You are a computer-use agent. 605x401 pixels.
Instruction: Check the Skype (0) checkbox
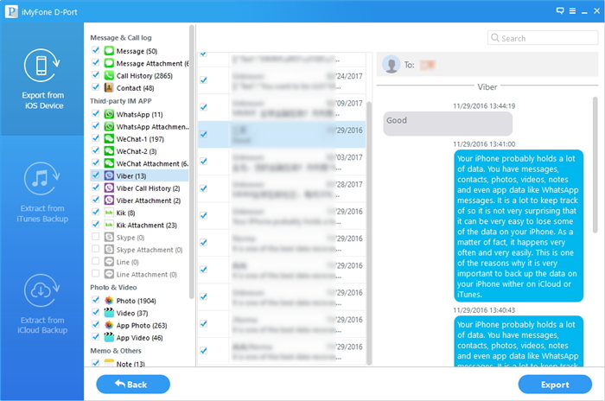tap(96, 237)
